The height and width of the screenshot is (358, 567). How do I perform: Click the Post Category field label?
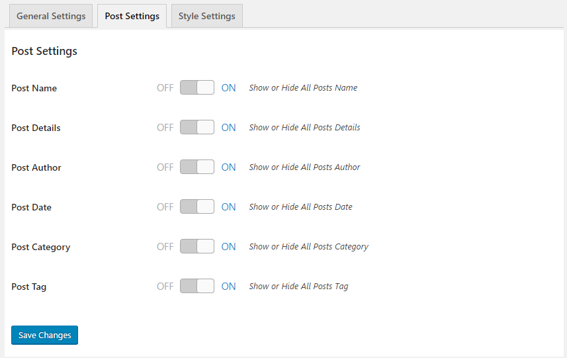tap(40, 247)
